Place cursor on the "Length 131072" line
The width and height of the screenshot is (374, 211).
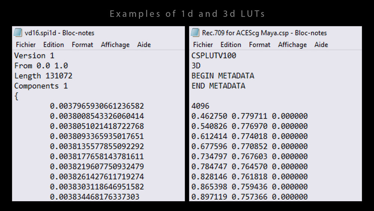tap(43, 76)
